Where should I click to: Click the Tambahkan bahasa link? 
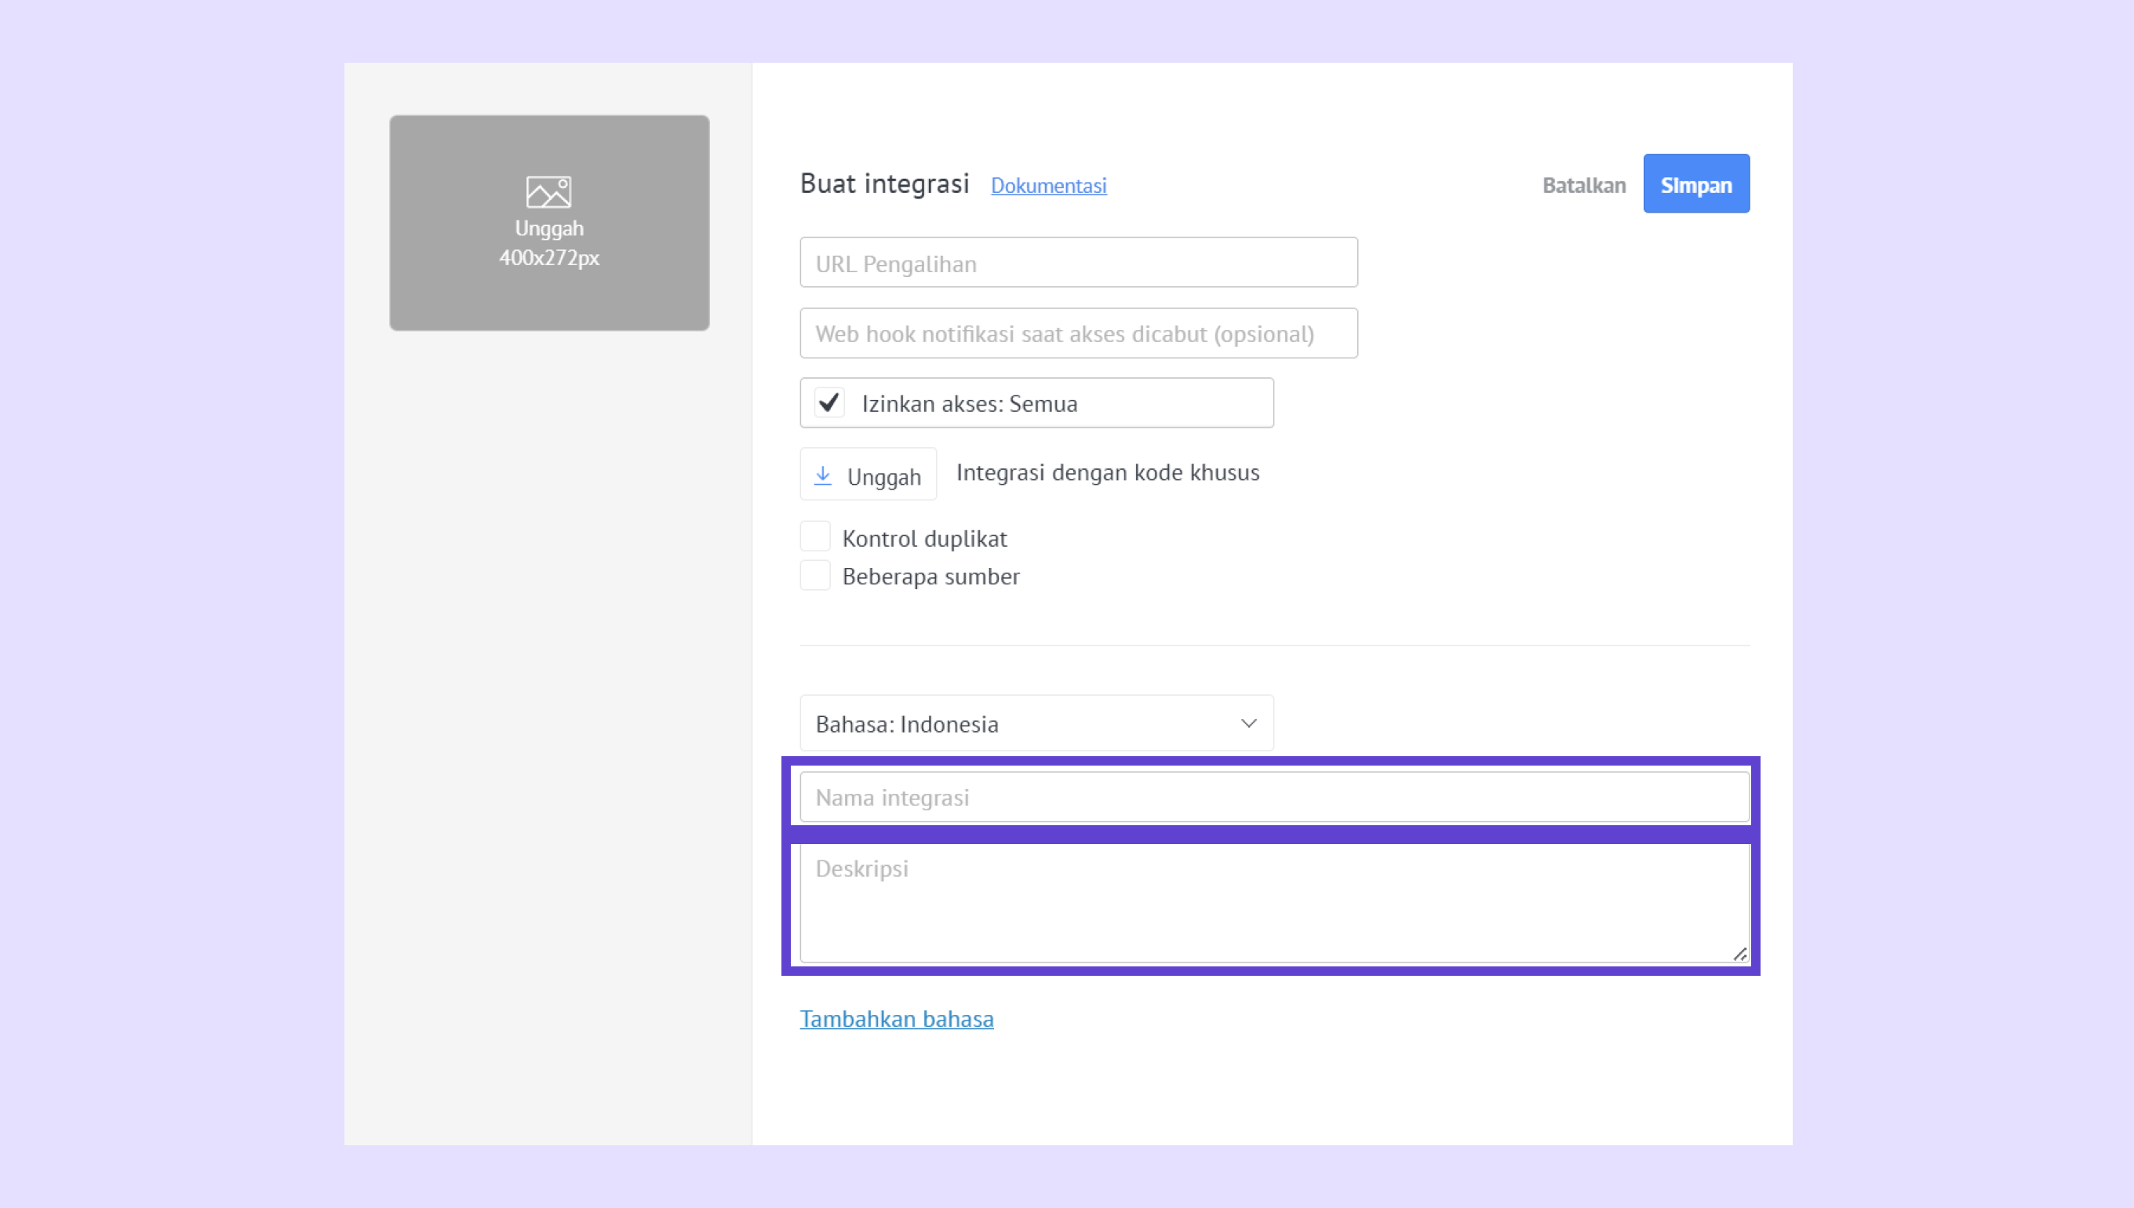coord(896,1019)
